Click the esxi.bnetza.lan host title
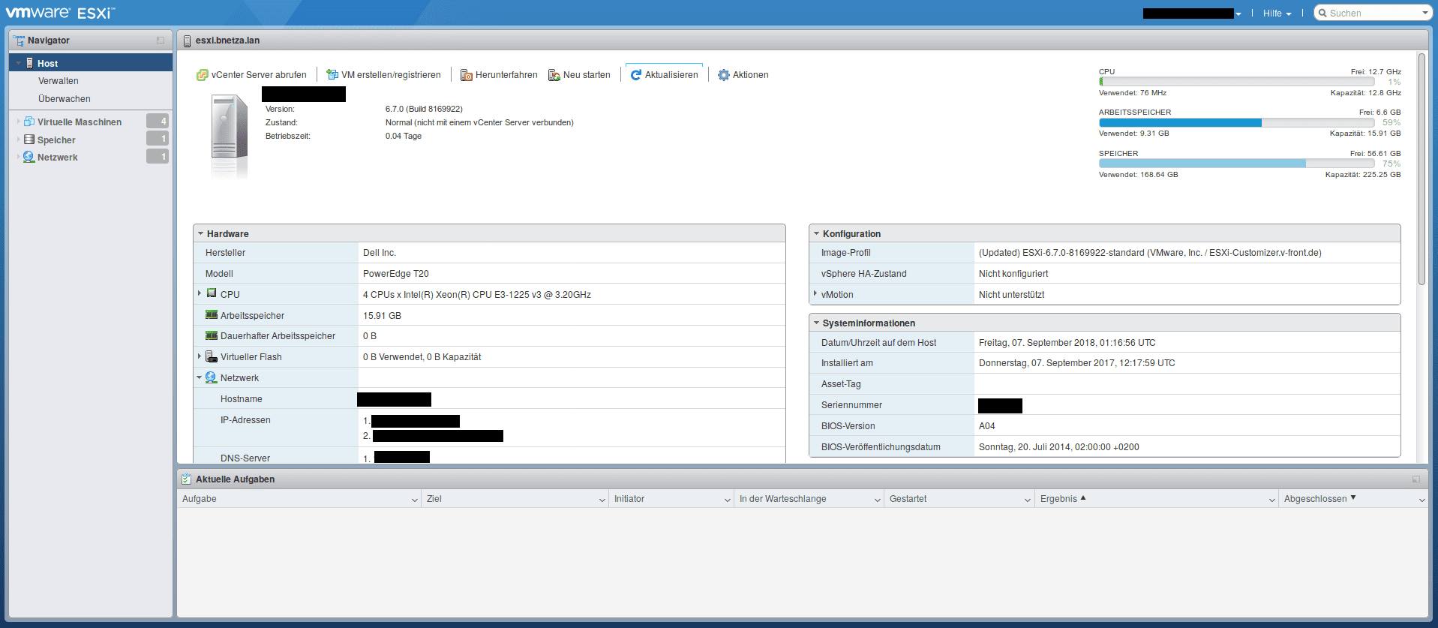Viewport: 1438px width, 628px height. pos(227,41)
